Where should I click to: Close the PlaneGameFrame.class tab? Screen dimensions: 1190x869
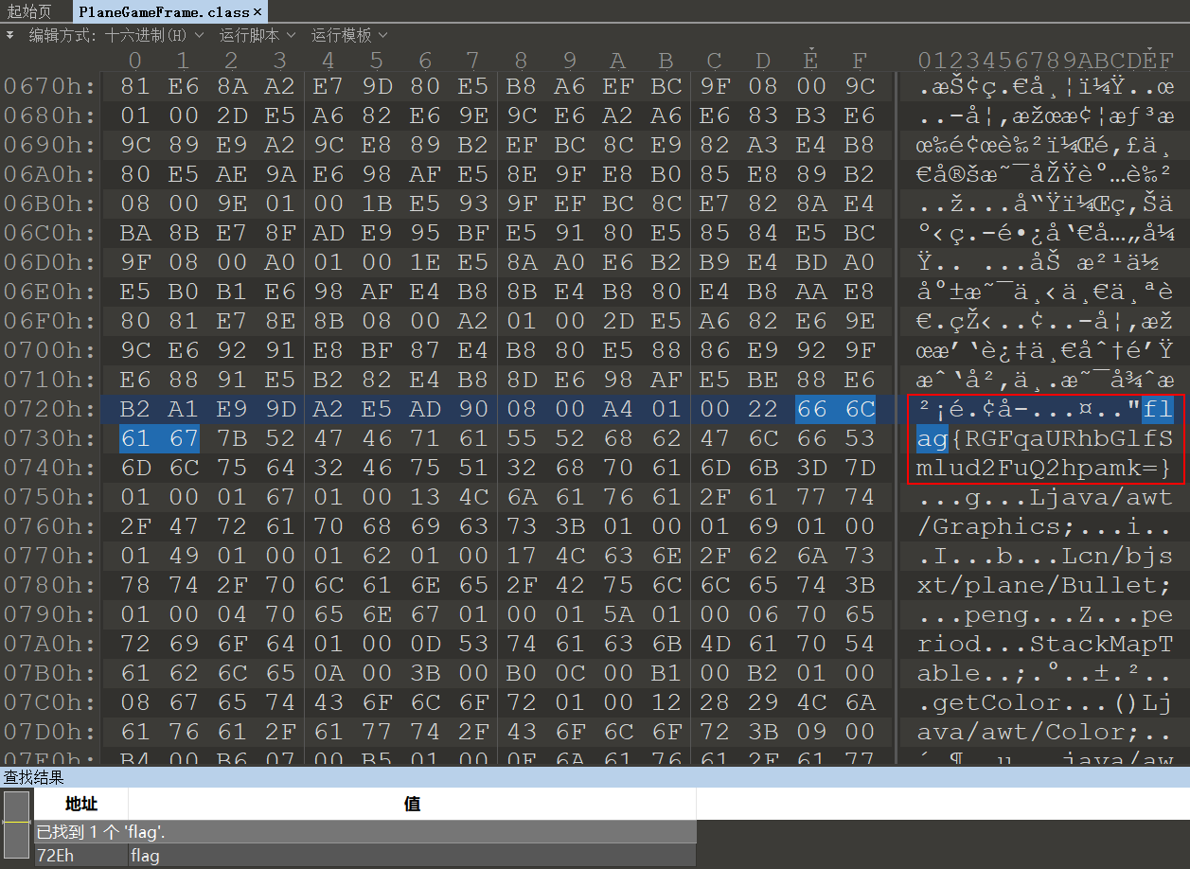258,12
